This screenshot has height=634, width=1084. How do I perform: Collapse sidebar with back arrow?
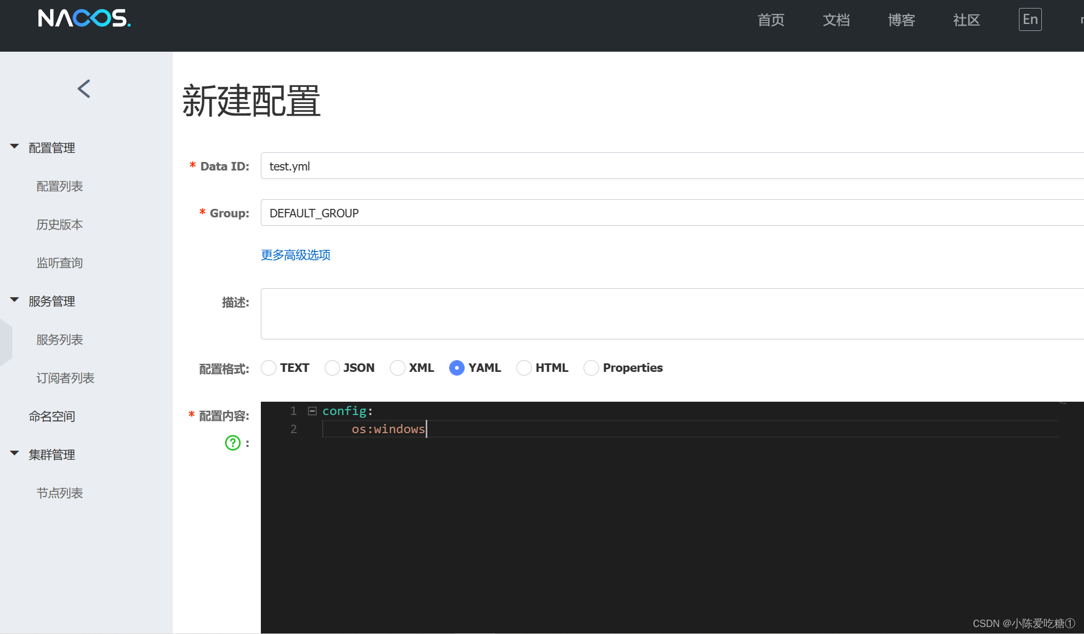84,88
